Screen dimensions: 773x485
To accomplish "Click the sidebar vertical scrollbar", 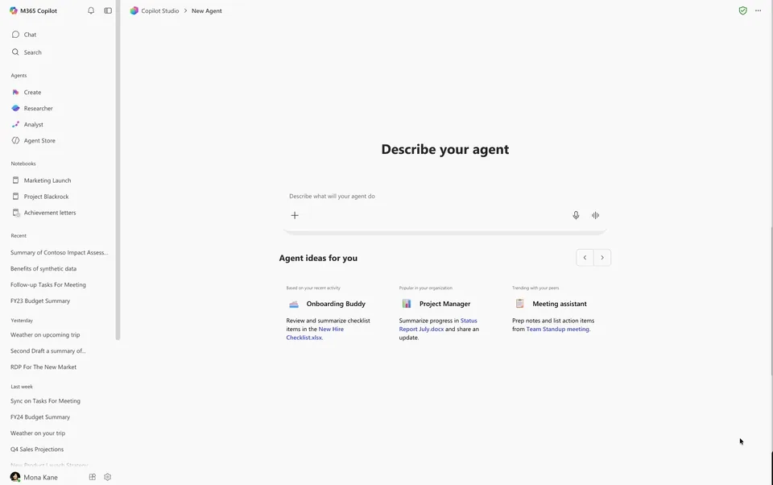I will [118, 170].
